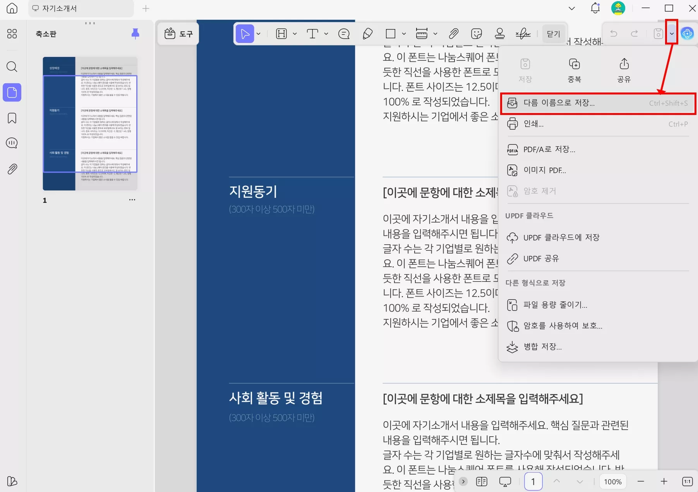Image resolution: width=698 pixels, height=492 pixels.
Task: Toggle the pin on the thumbnail panel
Action: pyautogui.click(x=135, y=34)
